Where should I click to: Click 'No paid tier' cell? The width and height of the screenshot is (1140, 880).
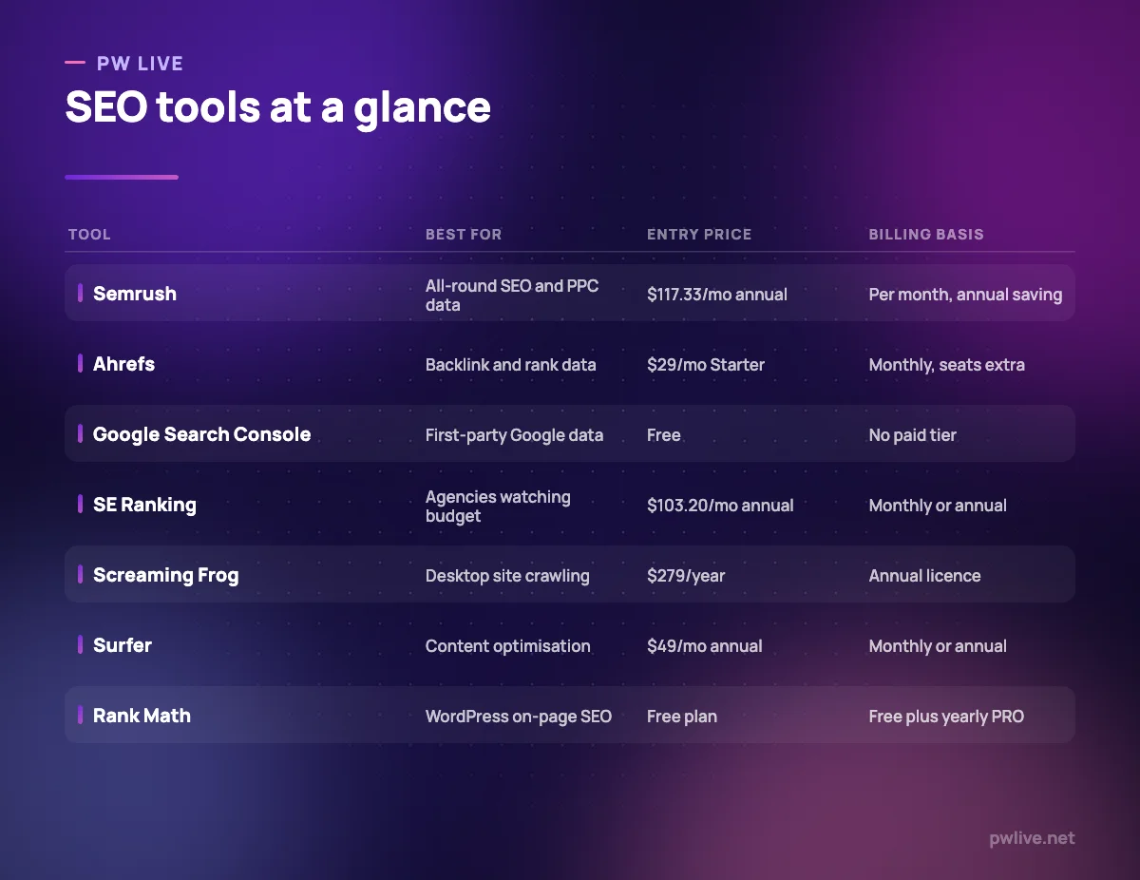[x=913, y=435]
